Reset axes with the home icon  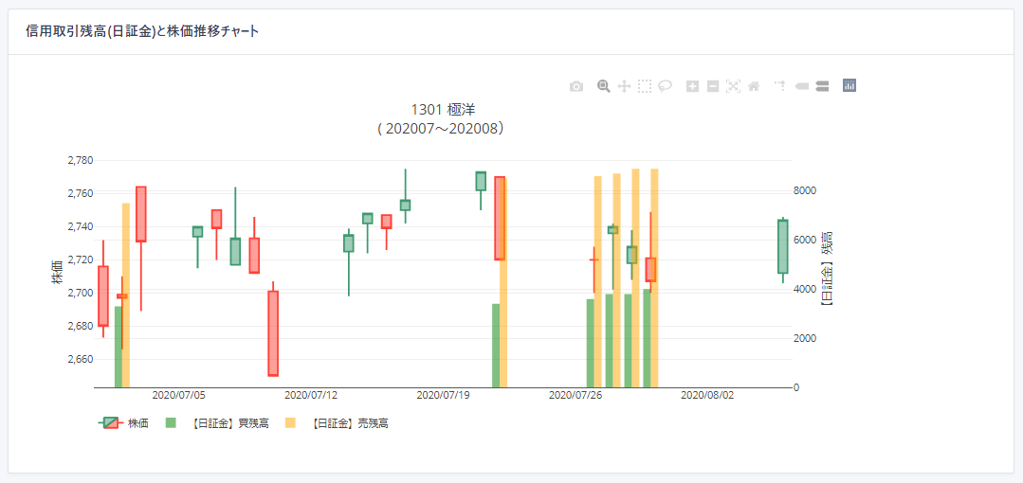click(x=754, y=86)
